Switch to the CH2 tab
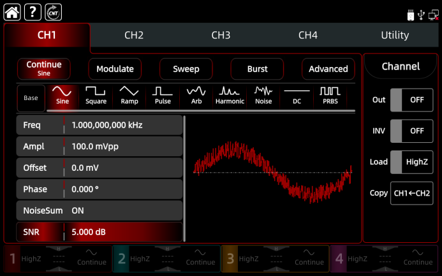The width and height of the screenshot is (442, 276). point(134,36)
